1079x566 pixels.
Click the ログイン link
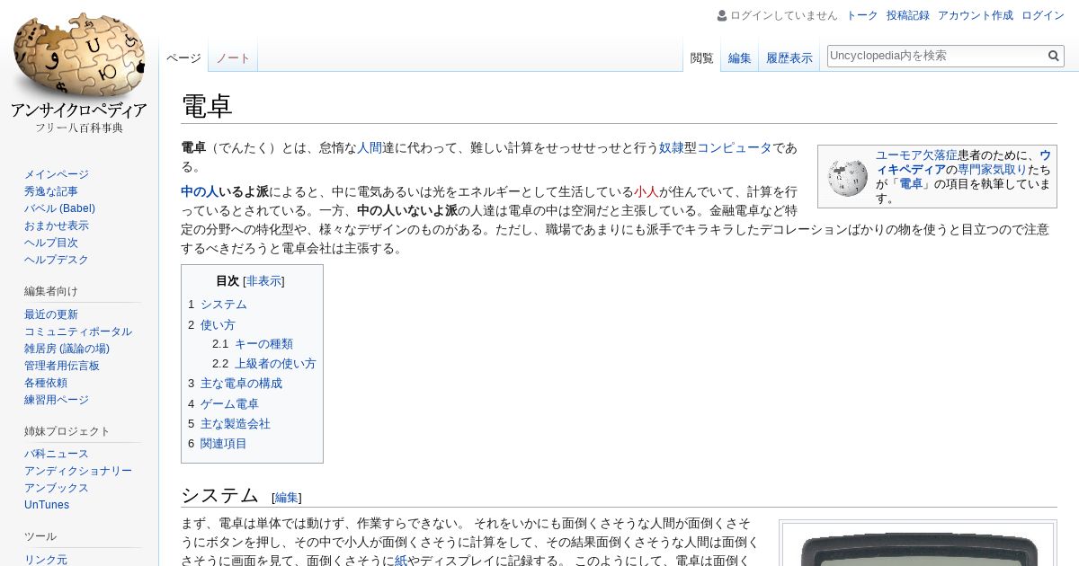pyautogui.click(x=1043, y=15)
